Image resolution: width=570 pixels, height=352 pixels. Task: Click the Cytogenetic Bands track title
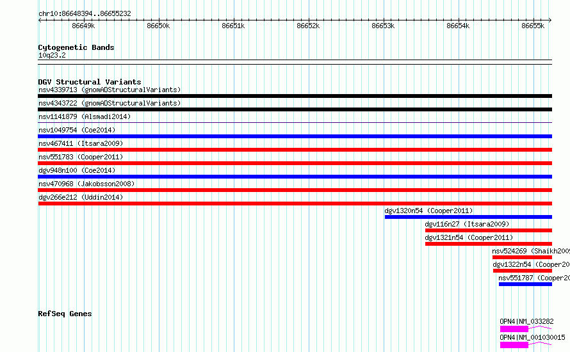point(76,47)
